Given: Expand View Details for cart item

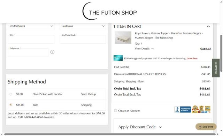Looking at the screenshot, I should pos(144,49).
